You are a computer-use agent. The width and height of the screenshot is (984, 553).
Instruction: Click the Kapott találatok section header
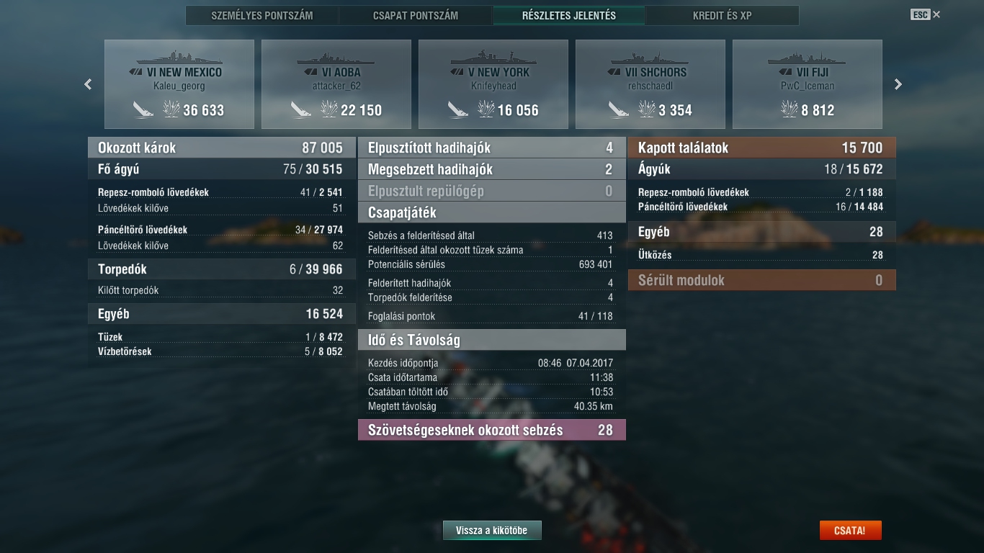pyautogui.click(x=762, y=148)
